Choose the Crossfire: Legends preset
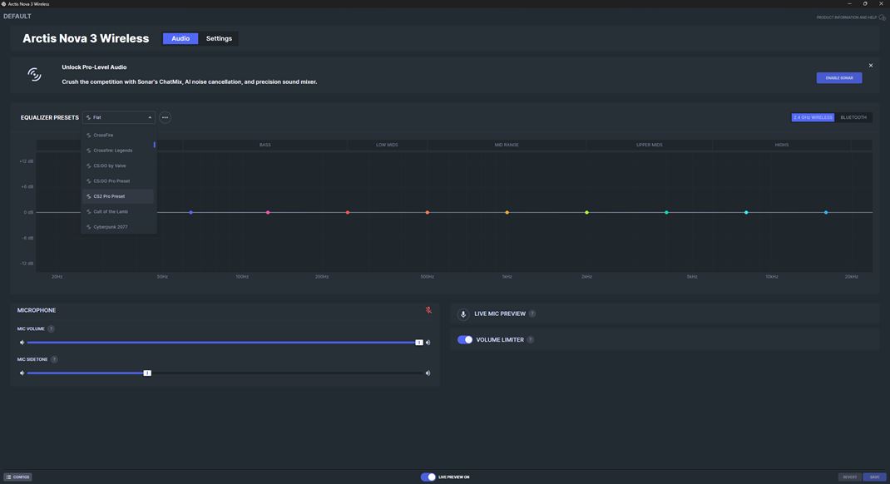Image resolution: width=890 pixels, height=484 pixels. [x=118, y=151]
